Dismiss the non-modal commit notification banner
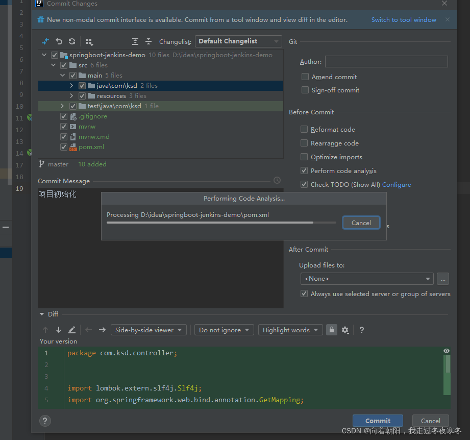470x440 pixels. coord(448,19)
